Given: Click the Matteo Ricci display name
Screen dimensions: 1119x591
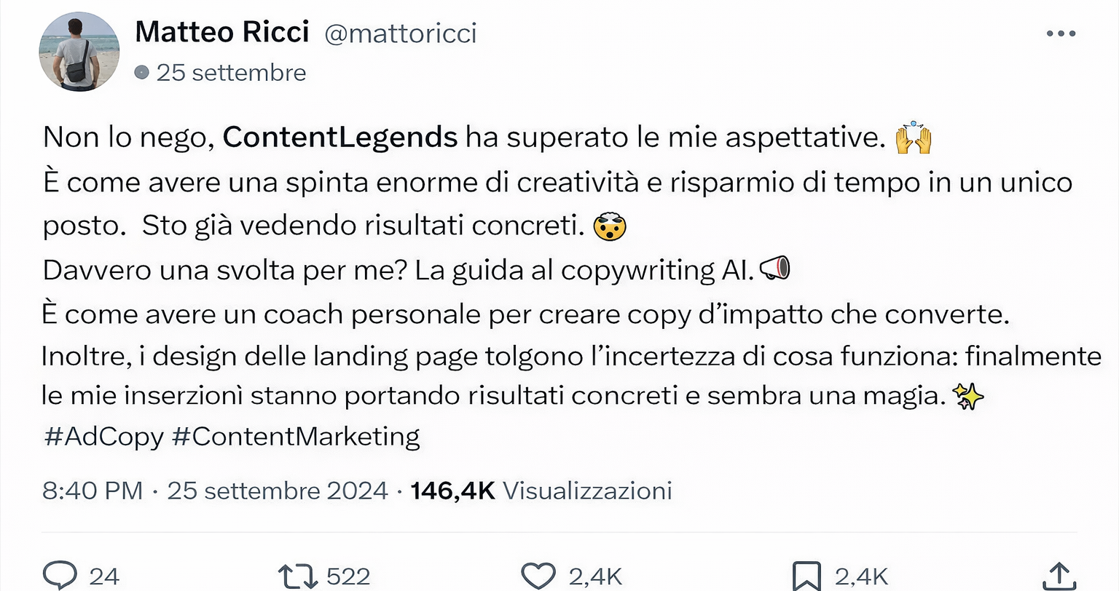Looking at the screenshot, I should pos(222,32).
